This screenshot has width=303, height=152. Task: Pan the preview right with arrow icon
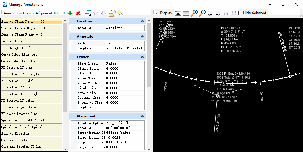218,13
